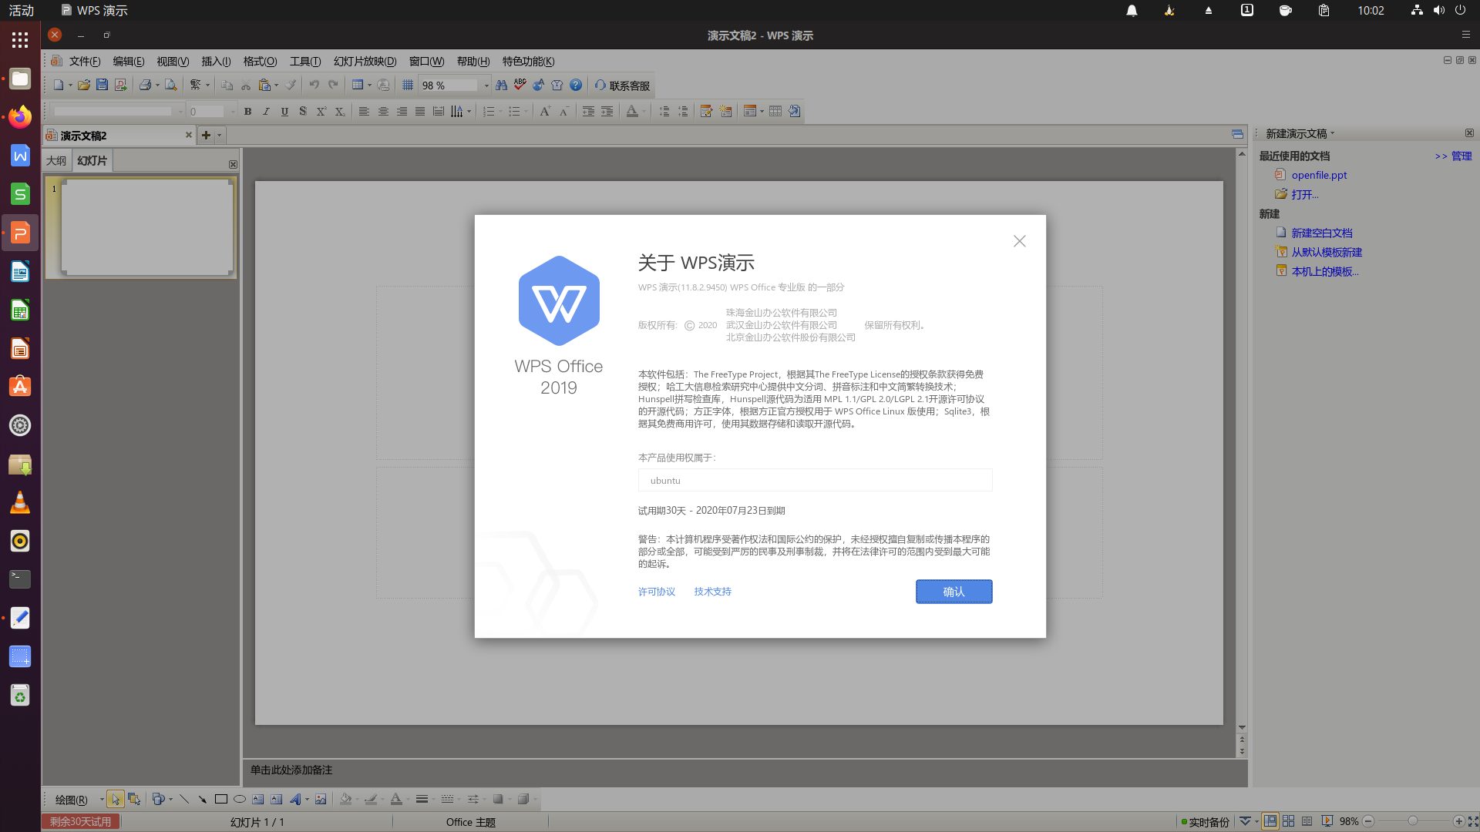The image size is (1480, 832).
Task: Click the Export to PDF icon
Action: pos(120,86)
